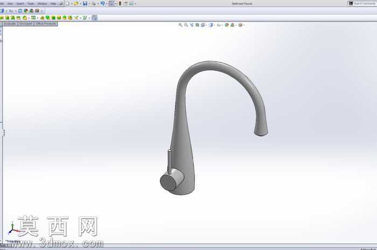Expand the Undo history dropdown
Viewport: 377px width, 250px height.
[x=107, y=4]
